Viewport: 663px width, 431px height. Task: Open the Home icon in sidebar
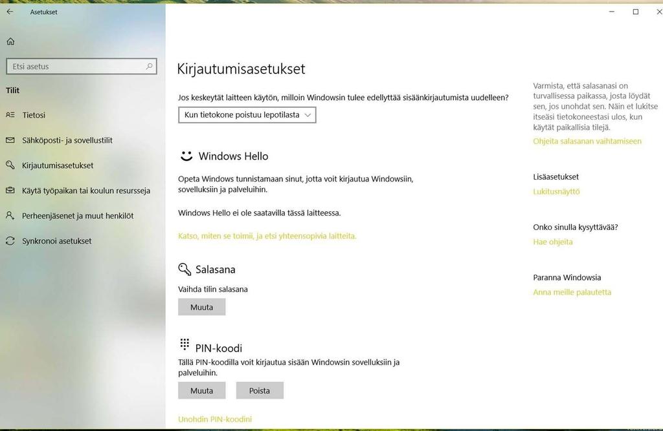click(x=10, y=41)
